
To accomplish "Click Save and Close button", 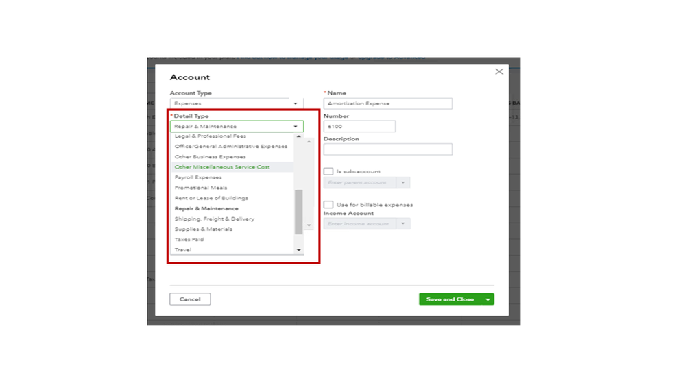I will (x=450, y=299).
